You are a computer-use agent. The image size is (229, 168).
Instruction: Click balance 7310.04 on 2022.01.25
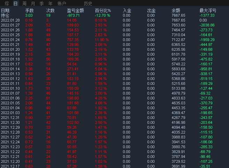pyautogui.click(x=178, y=35)
